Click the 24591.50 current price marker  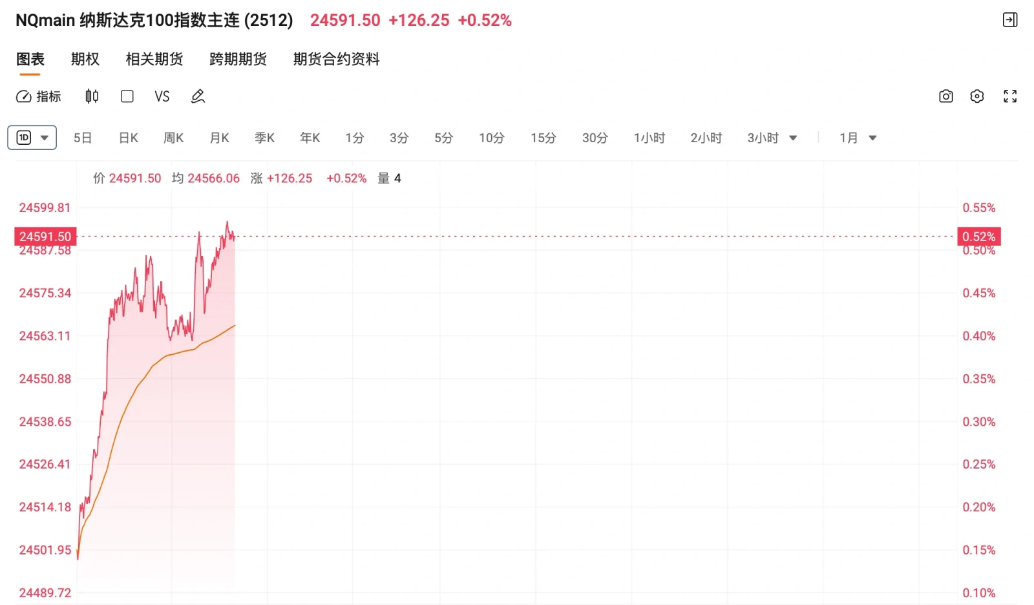click(45, 237)
